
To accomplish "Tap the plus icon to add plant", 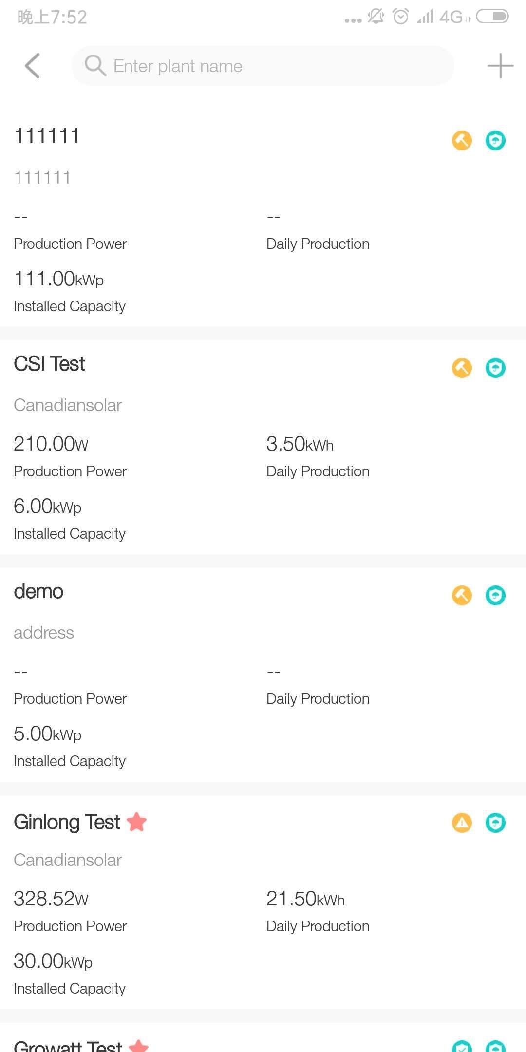I will (x=500, y=66).
